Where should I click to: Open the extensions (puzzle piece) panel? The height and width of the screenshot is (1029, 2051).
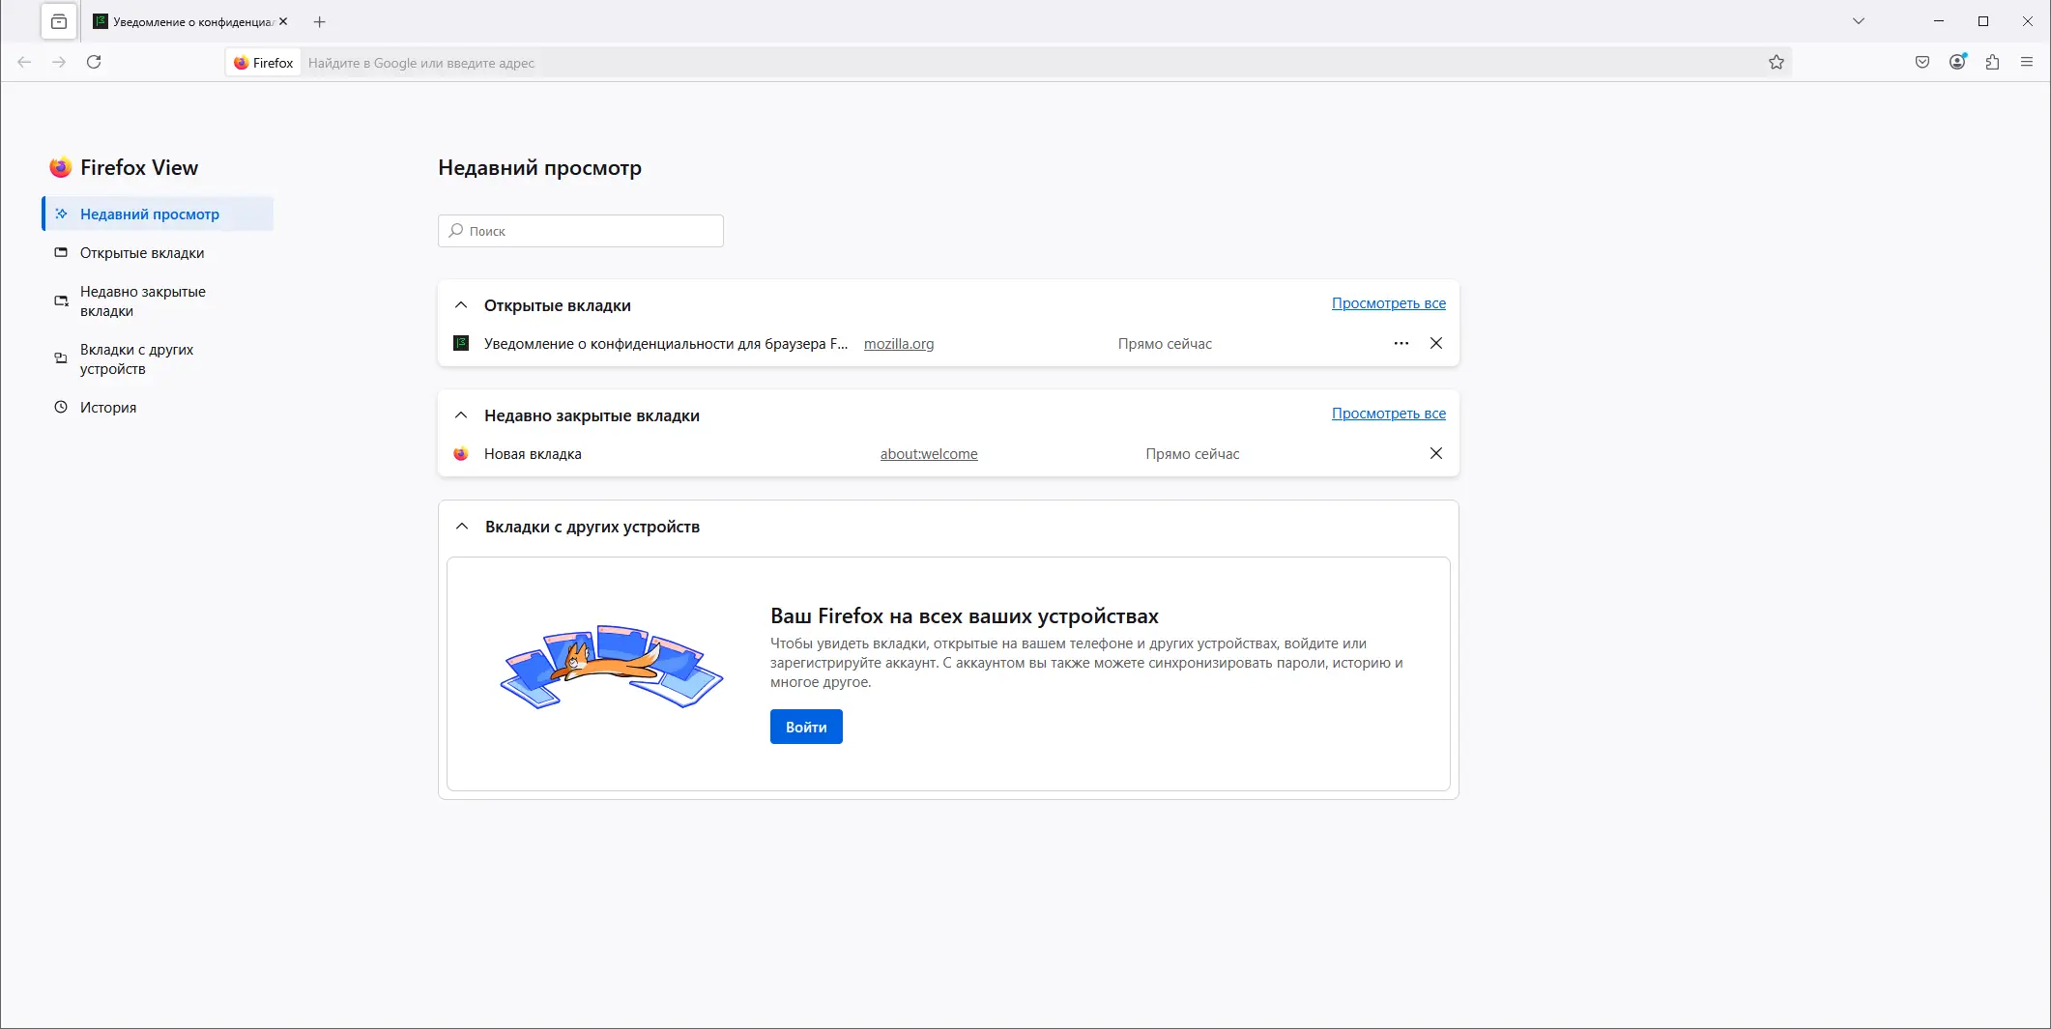point(1991,62)
